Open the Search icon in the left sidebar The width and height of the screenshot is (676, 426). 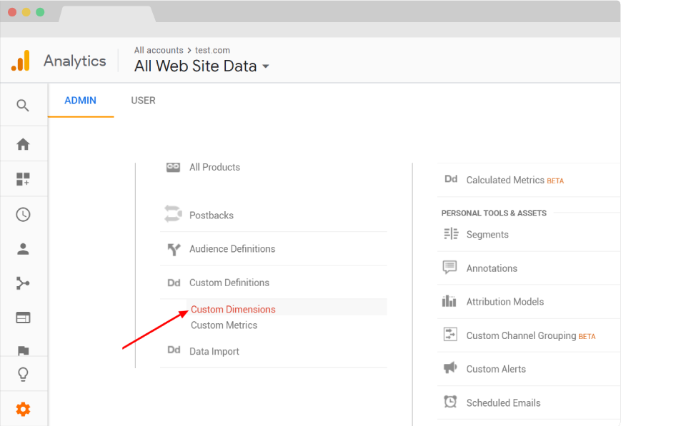click(24, 105)
